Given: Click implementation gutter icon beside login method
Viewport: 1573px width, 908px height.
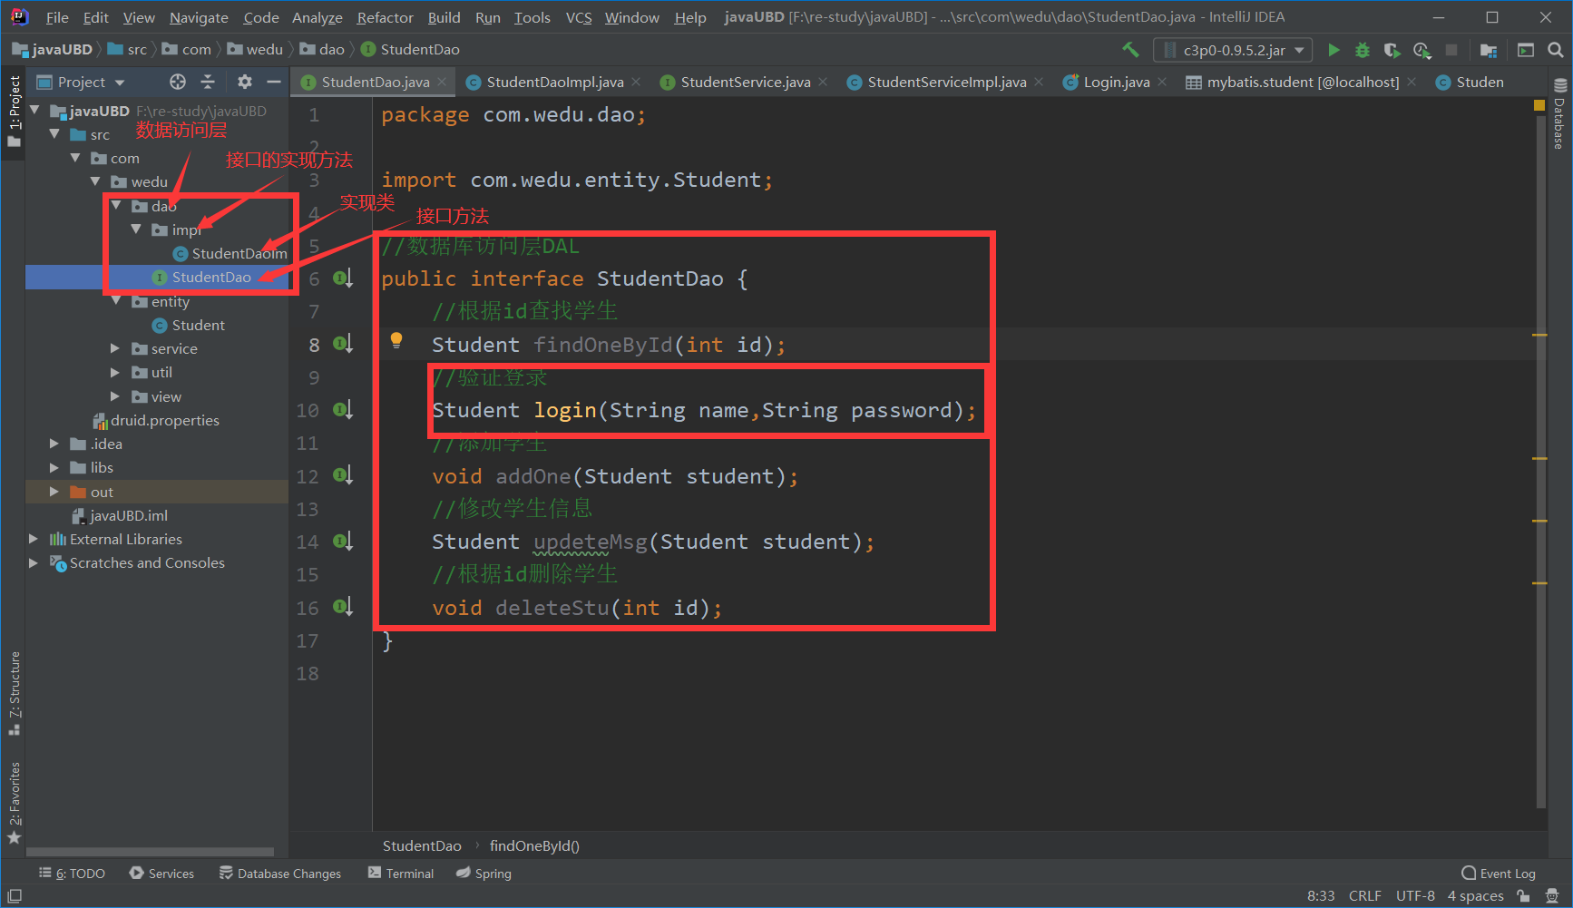Looking at the screenshot, I should tap(342, 410).
